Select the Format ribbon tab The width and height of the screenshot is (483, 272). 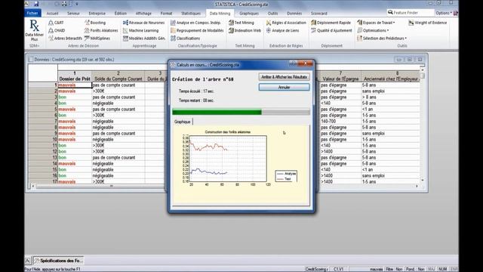click(x=166, y=14)
